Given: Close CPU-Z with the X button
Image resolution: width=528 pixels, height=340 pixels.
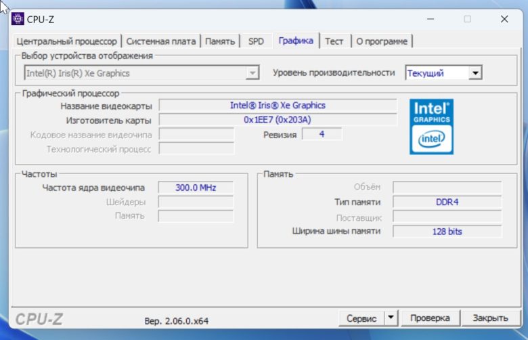Looking at the screenshot, I should [x=504, y=19].
